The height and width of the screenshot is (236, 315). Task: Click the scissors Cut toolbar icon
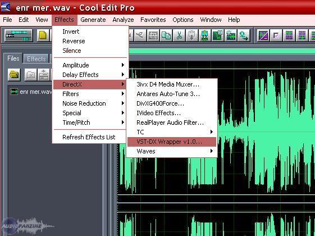179,35
